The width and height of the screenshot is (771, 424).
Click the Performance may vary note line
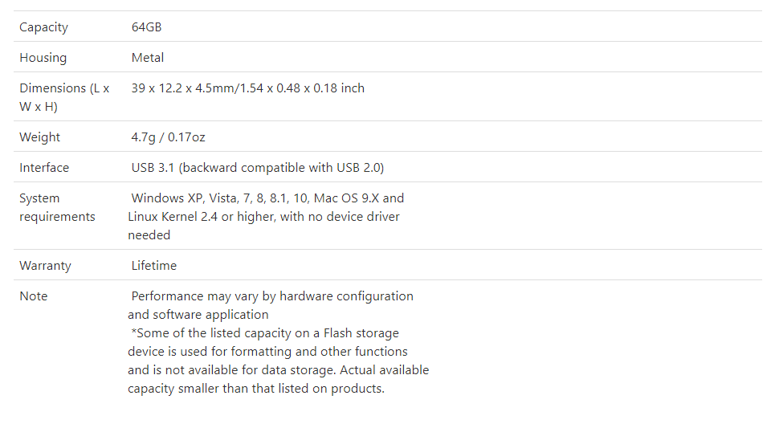[x=272, y=296]
